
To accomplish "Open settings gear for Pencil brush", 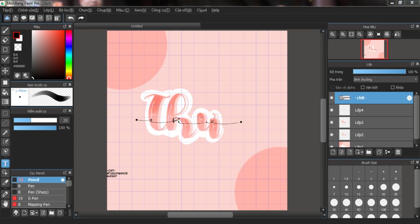I will [63, 180].
